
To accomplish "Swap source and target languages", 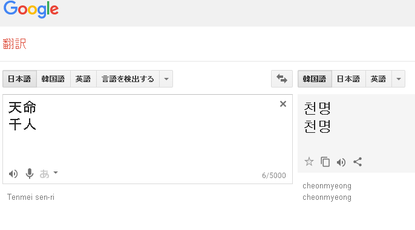I will pos(282,78).
